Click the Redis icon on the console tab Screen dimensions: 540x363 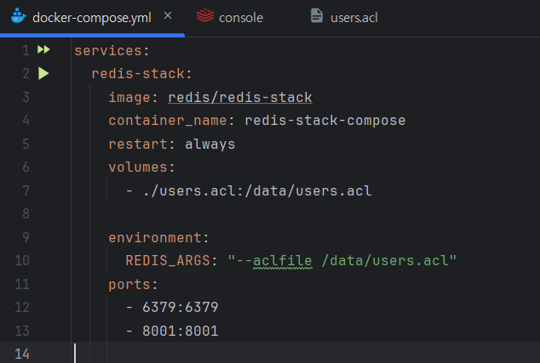[205, 16]
